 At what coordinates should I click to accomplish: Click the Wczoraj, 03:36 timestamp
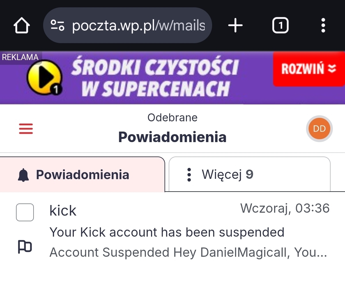pos(285,208)
